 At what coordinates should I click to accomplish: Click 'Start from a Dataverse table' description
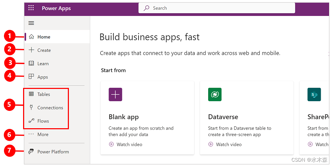240,131
